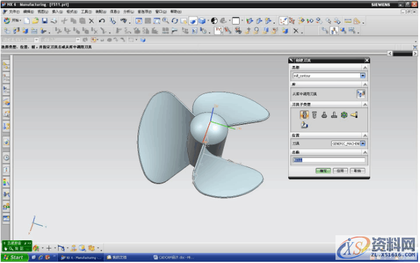Collapse the 刀具子类型 section in dialog
The image size is (420, 263).
[365, 103]
